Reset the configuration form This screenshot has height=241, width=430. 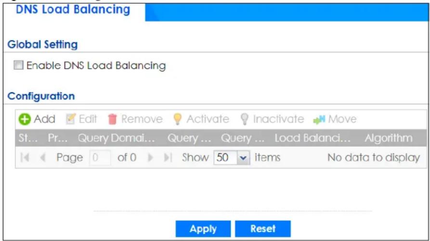(x=263, y=228)
